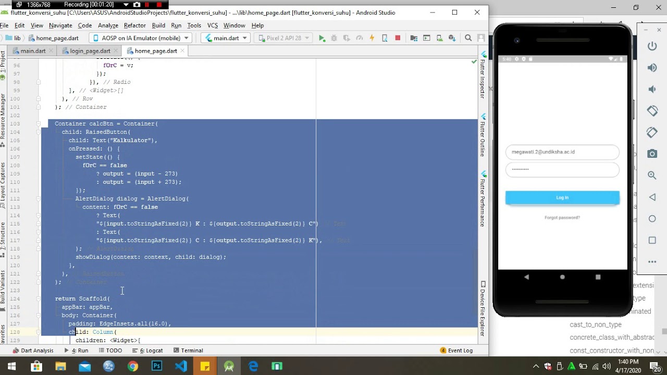Click Attach debugger to Android process icon
Image resolution: width=667 pixels, height=375 pixels.
pos(385,38)
